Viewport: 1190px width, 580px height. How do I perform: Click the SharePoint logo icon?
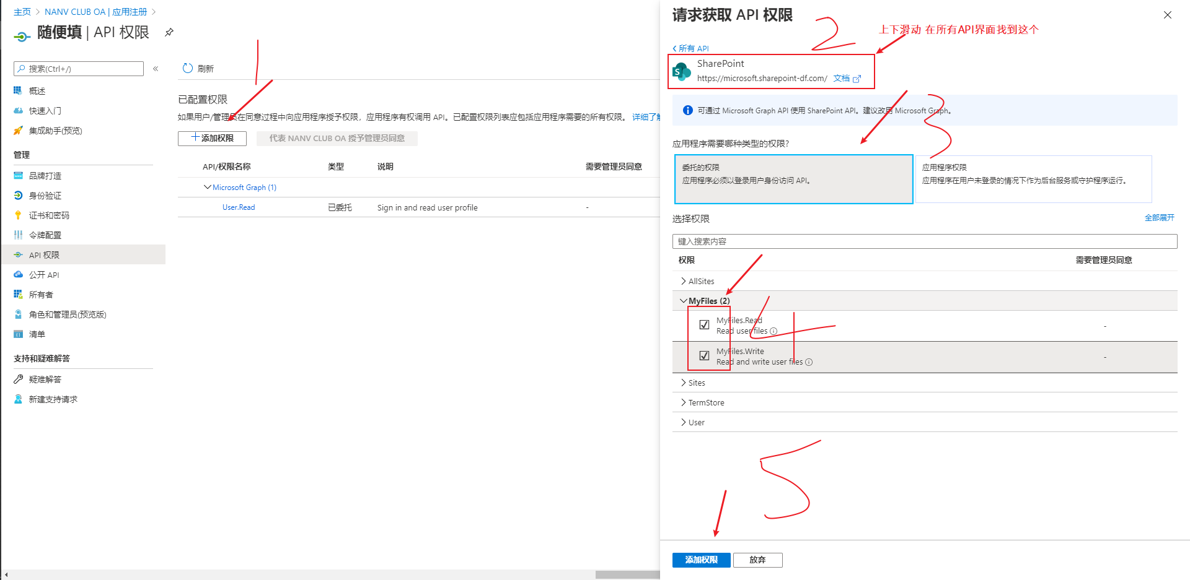[x=682, y=72]
